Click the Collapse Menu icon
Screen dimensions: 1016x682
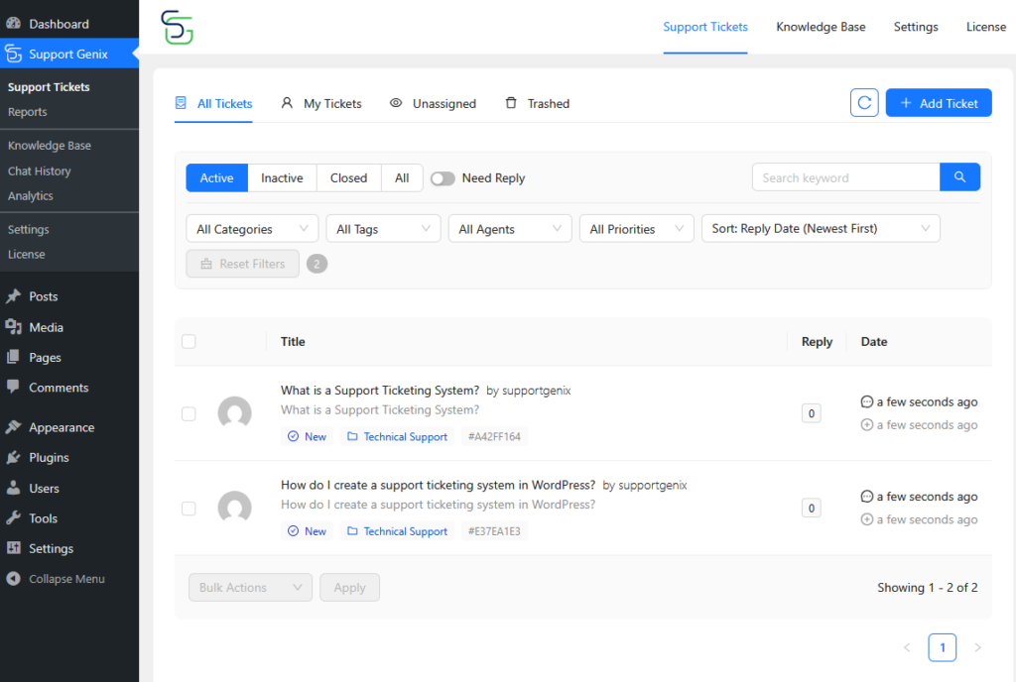tap(13, 579)
